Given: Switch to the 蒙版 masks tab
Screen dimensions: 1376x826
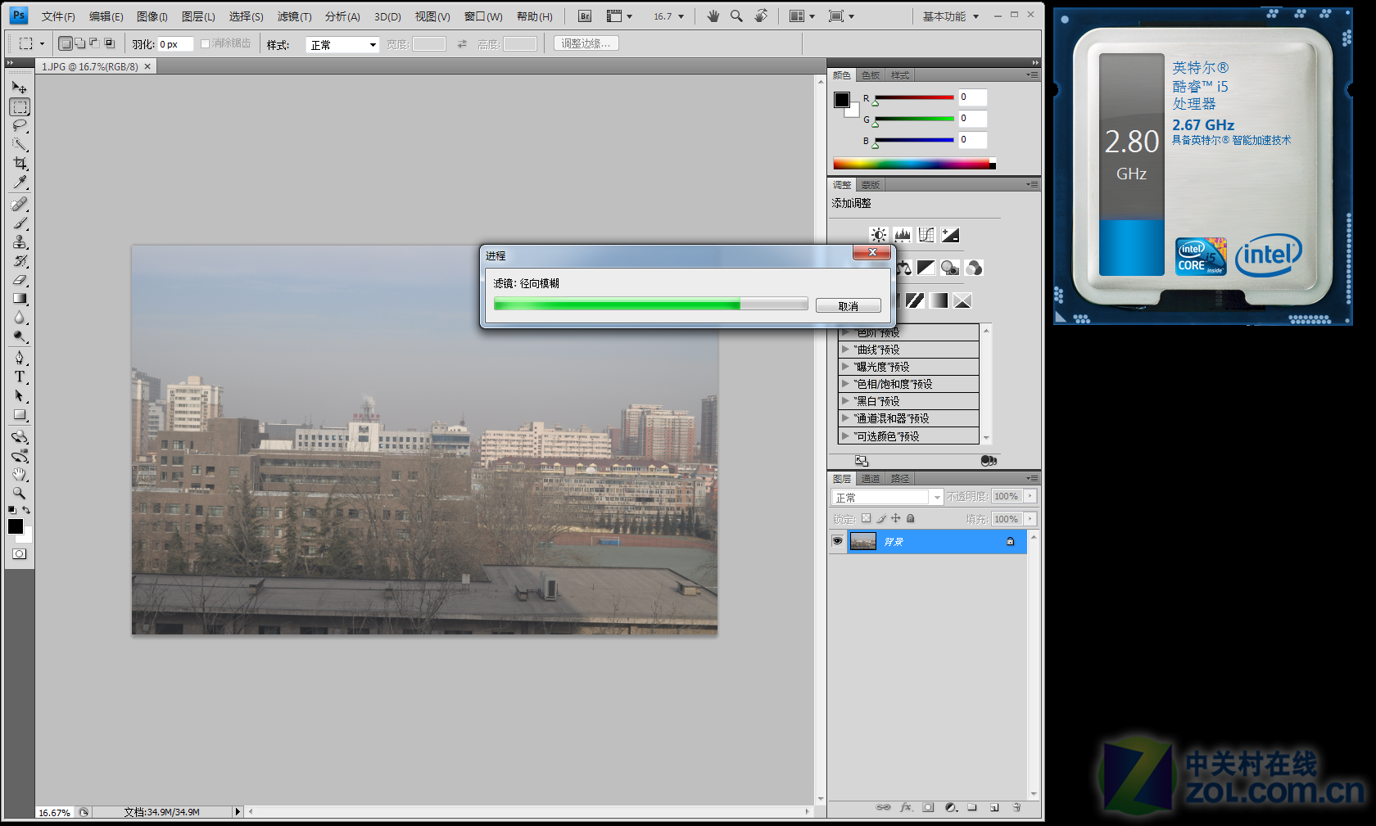Looking at the screenshot, I should click(871, 185).
